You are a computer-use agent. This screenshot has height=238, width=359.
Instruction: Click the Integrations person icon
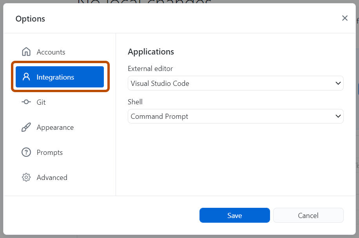pyautogui.click(x=26, y=77)
